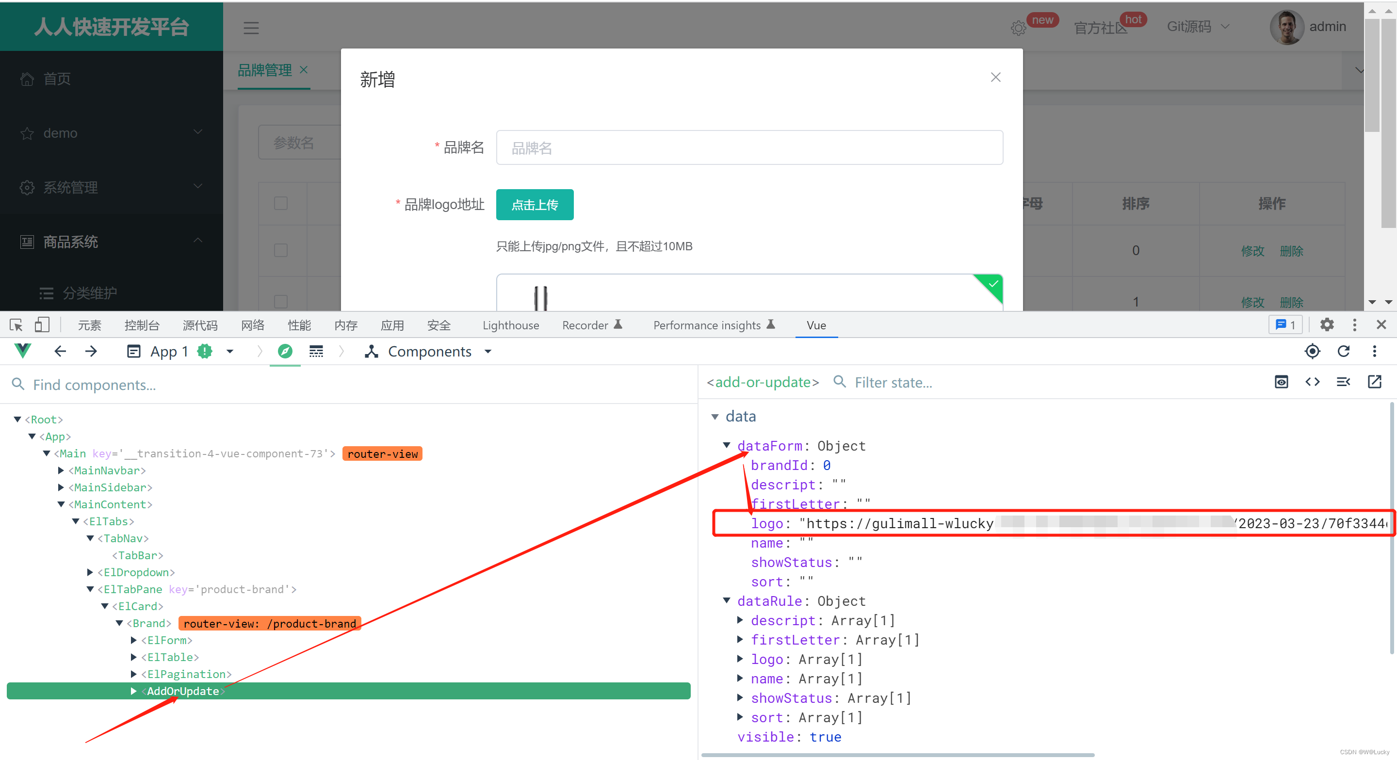Screen dimensions: 1397x760
Task: Collapse the dataForm object
Action: pyautogui.click(x=727, y=446)
